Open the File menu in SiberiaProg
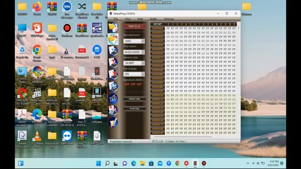Viewport: 301px width, 169px height. click(x=116, y=19)
